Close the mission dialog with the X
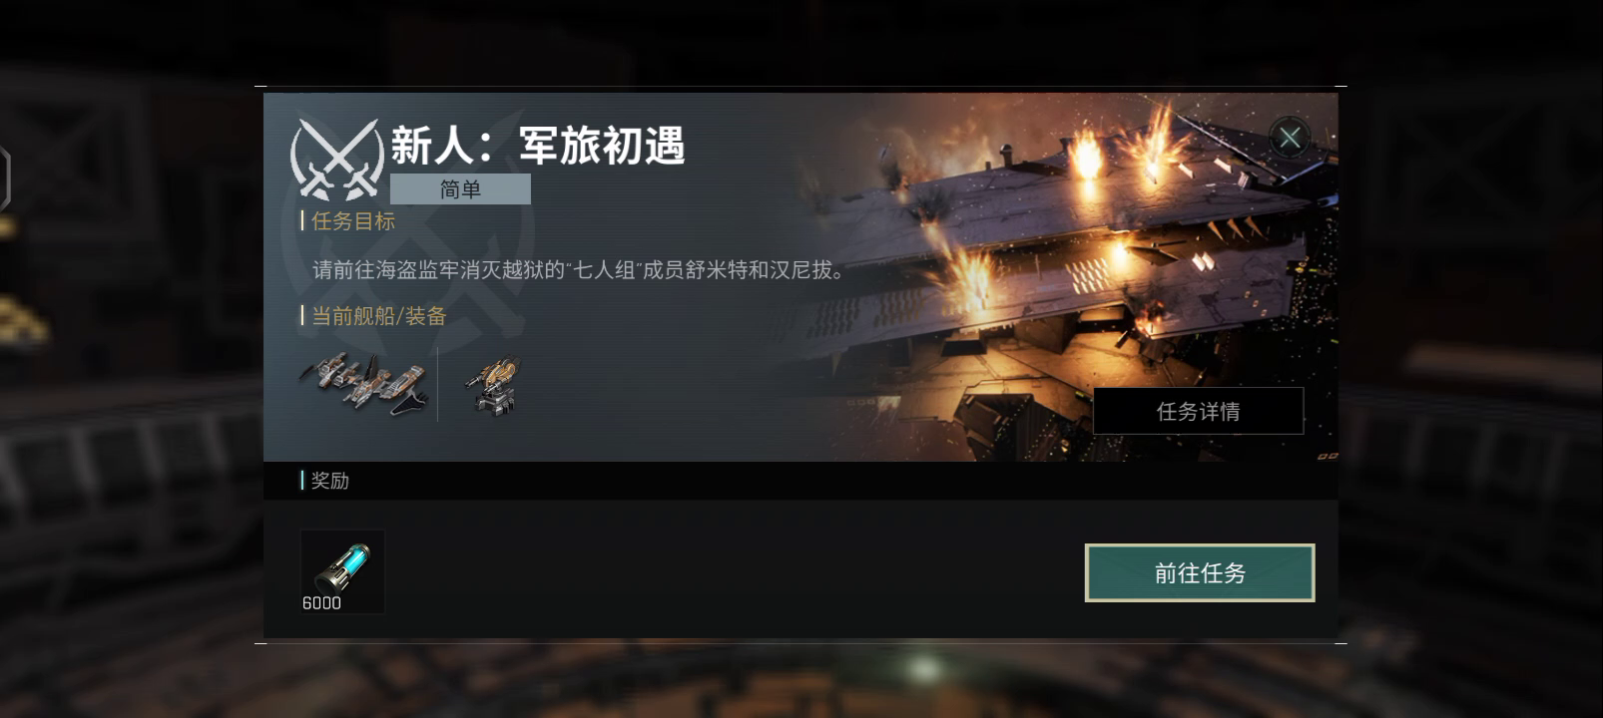This screenshot has width=1603, height=718. pyautogui.click(x=1290, y=137)
